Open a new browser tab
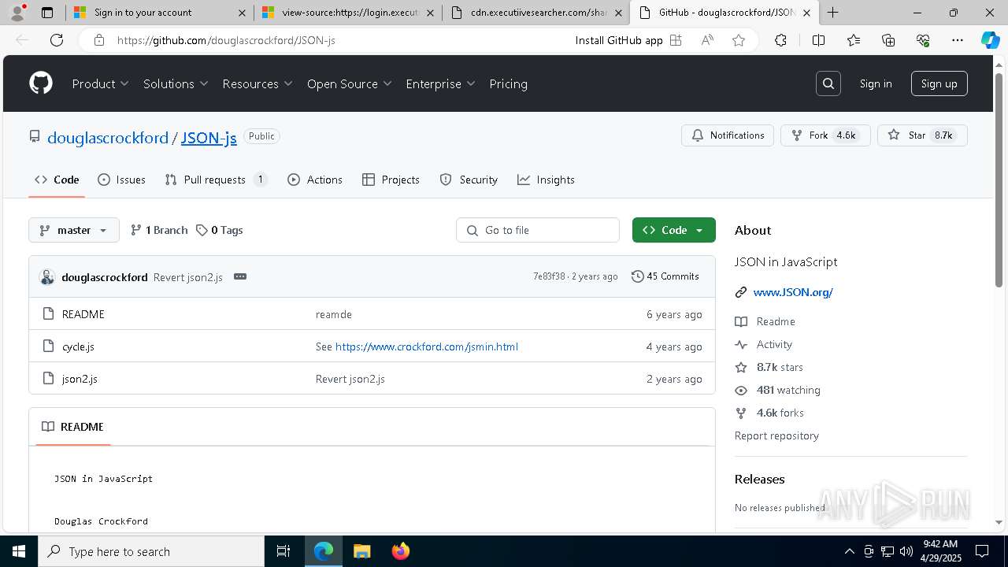Image resolution: width=1008 pixels, height=567 pixels. tap(832, 13)
